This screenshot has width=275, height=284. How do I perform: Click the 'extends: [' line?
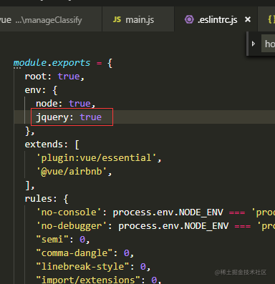[x=52, y=145]
